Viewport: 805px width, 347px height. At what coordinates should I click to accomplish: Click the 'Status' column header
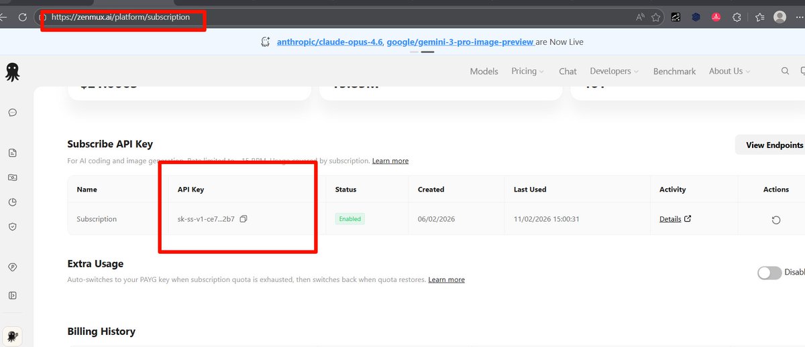pyautogui.click(x=345, y=190)
